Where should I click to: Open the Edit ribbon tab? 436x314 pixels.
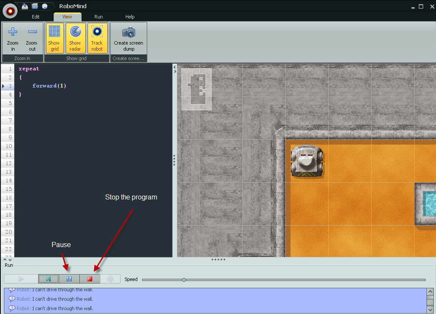click(36, 17)
